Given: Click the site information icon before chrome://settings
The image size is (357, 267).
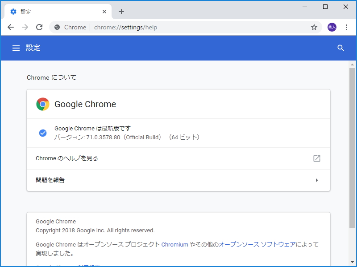Looking at the screenshot, I should tap(57, 27).
